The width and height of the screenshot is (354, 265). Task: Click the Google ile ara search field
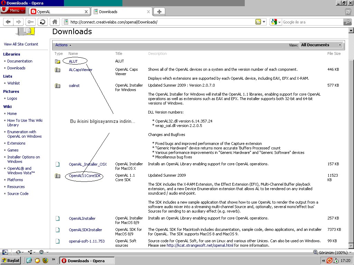[313, 22]
